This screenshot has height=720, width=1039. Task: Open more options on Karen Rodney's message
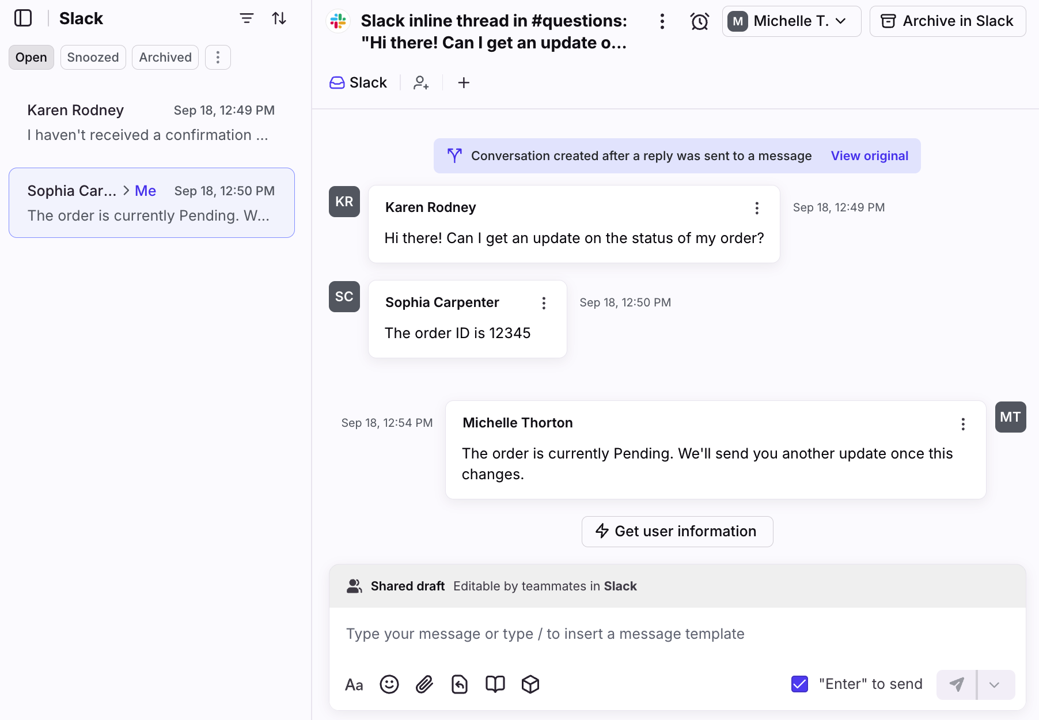(757, 208)
